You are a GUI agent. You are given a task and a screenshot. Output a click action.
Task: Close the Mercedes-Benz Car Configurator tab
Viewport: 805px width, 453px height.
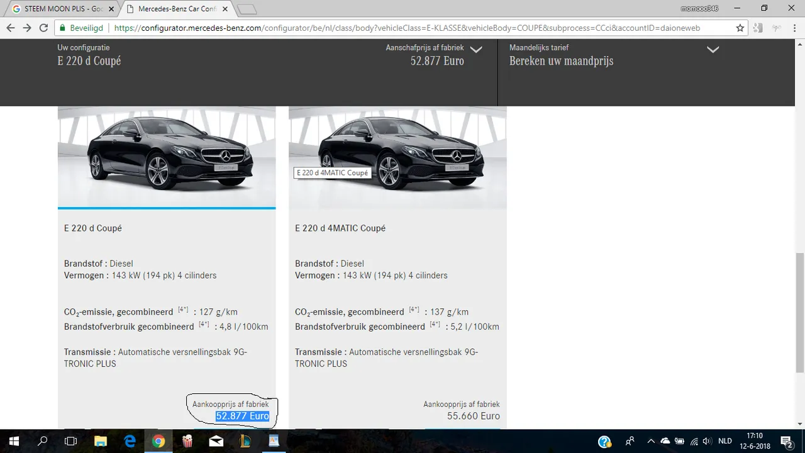pyautogui.click(x=225, y=9)
